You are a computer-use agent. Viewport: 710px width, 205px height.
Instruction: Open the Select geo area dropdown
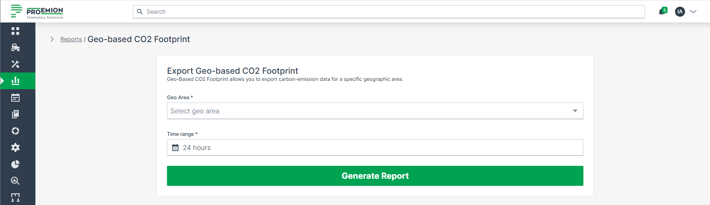(375, 111)
